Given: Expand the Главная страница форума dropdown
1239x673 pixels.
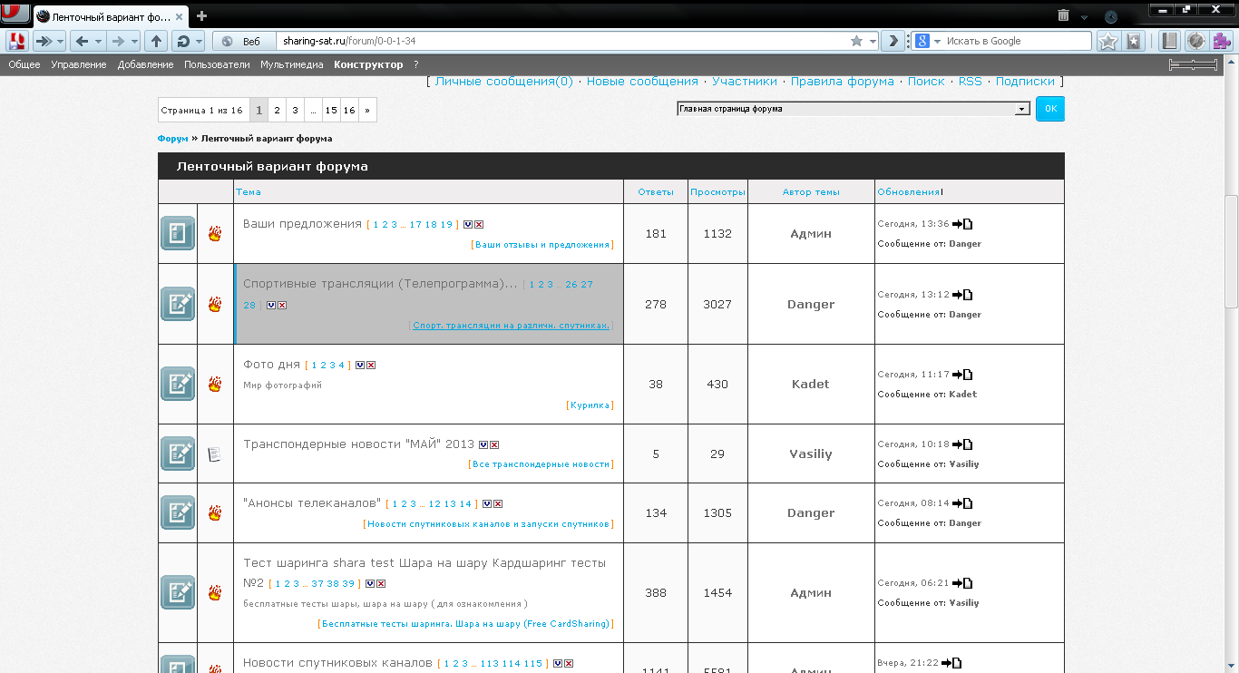Looking at the screenshot, I should [x=1022, y=109].
